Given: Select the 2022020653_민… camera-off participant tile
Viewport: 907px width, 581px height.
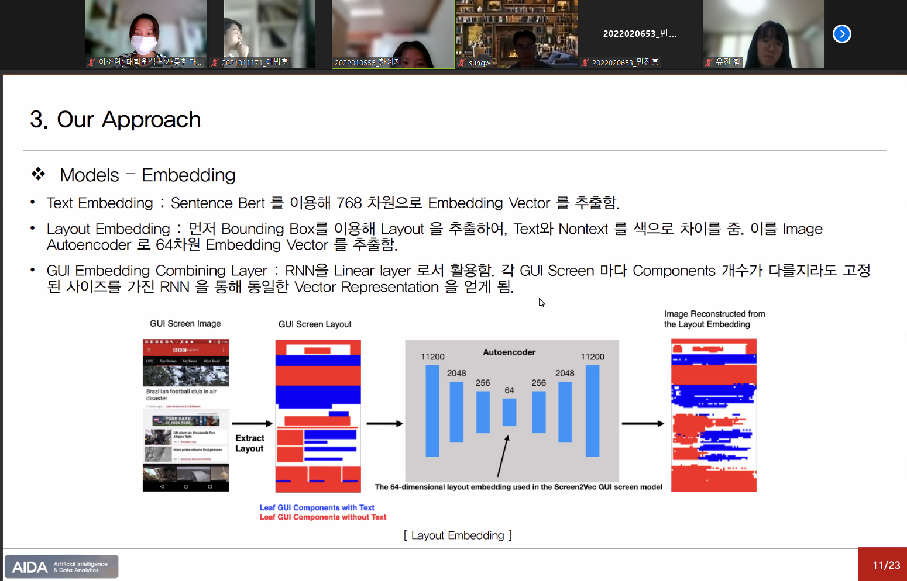Looking at the screenshot, I should coord(640,34).
